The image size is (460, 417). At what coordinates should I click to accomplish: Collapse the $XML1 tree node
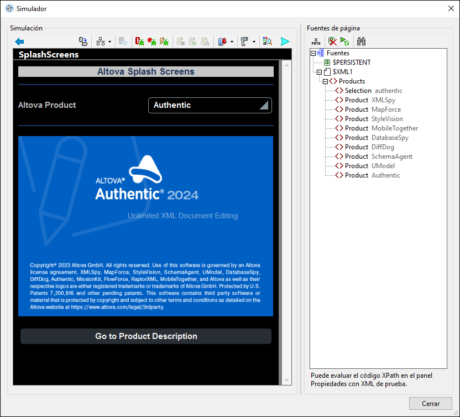coord(319,72)
